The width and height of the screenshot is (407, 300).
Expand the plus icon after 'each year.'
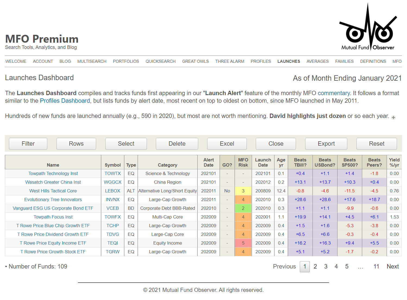pos(393,117)
